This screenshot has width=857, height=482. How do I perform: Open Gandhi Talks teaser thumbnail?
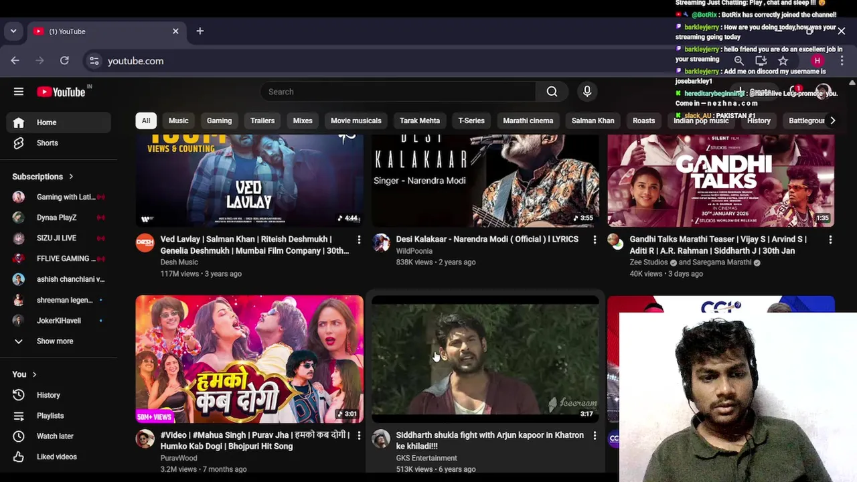[x=721, y=181]
